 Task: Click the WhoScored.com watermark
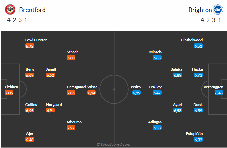click(113, 144)
